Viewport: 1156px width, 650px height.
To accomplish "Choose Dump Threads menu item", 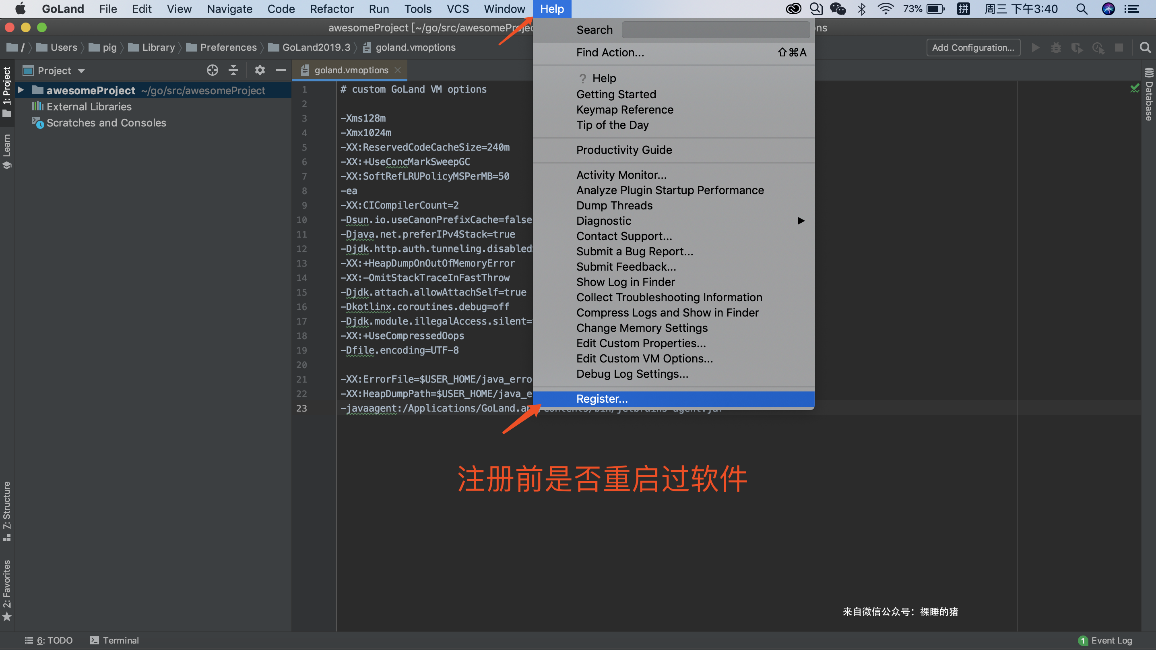I will point(673,206).
